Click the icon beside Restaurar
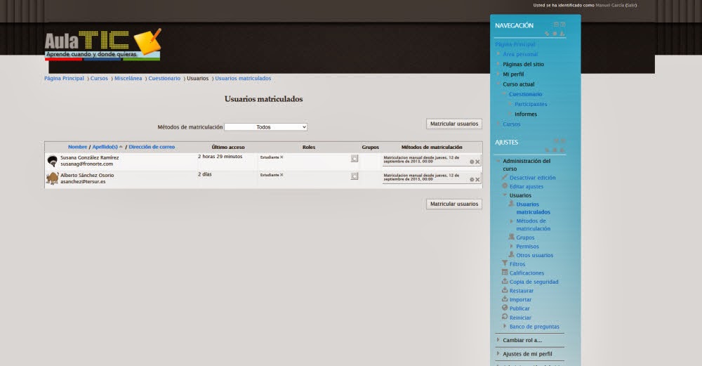This screenshot has height=366, width=702. [505, 290]
